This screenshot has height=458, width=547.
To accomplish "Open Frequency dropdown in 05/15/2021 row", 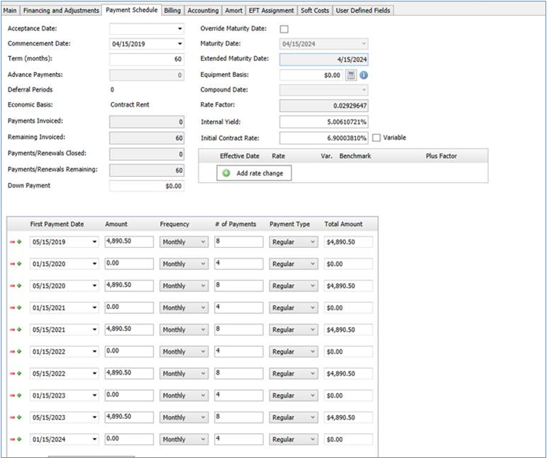I will [203, 330].
